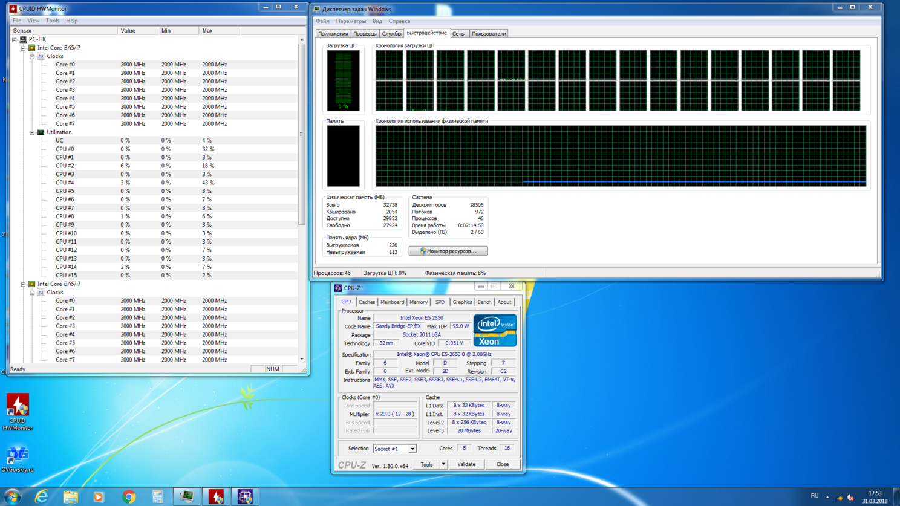This screenshot has width=900, height=506.
Task: Select the CPUID HWMonitor desktop shortcut
Action: (18, 412)
